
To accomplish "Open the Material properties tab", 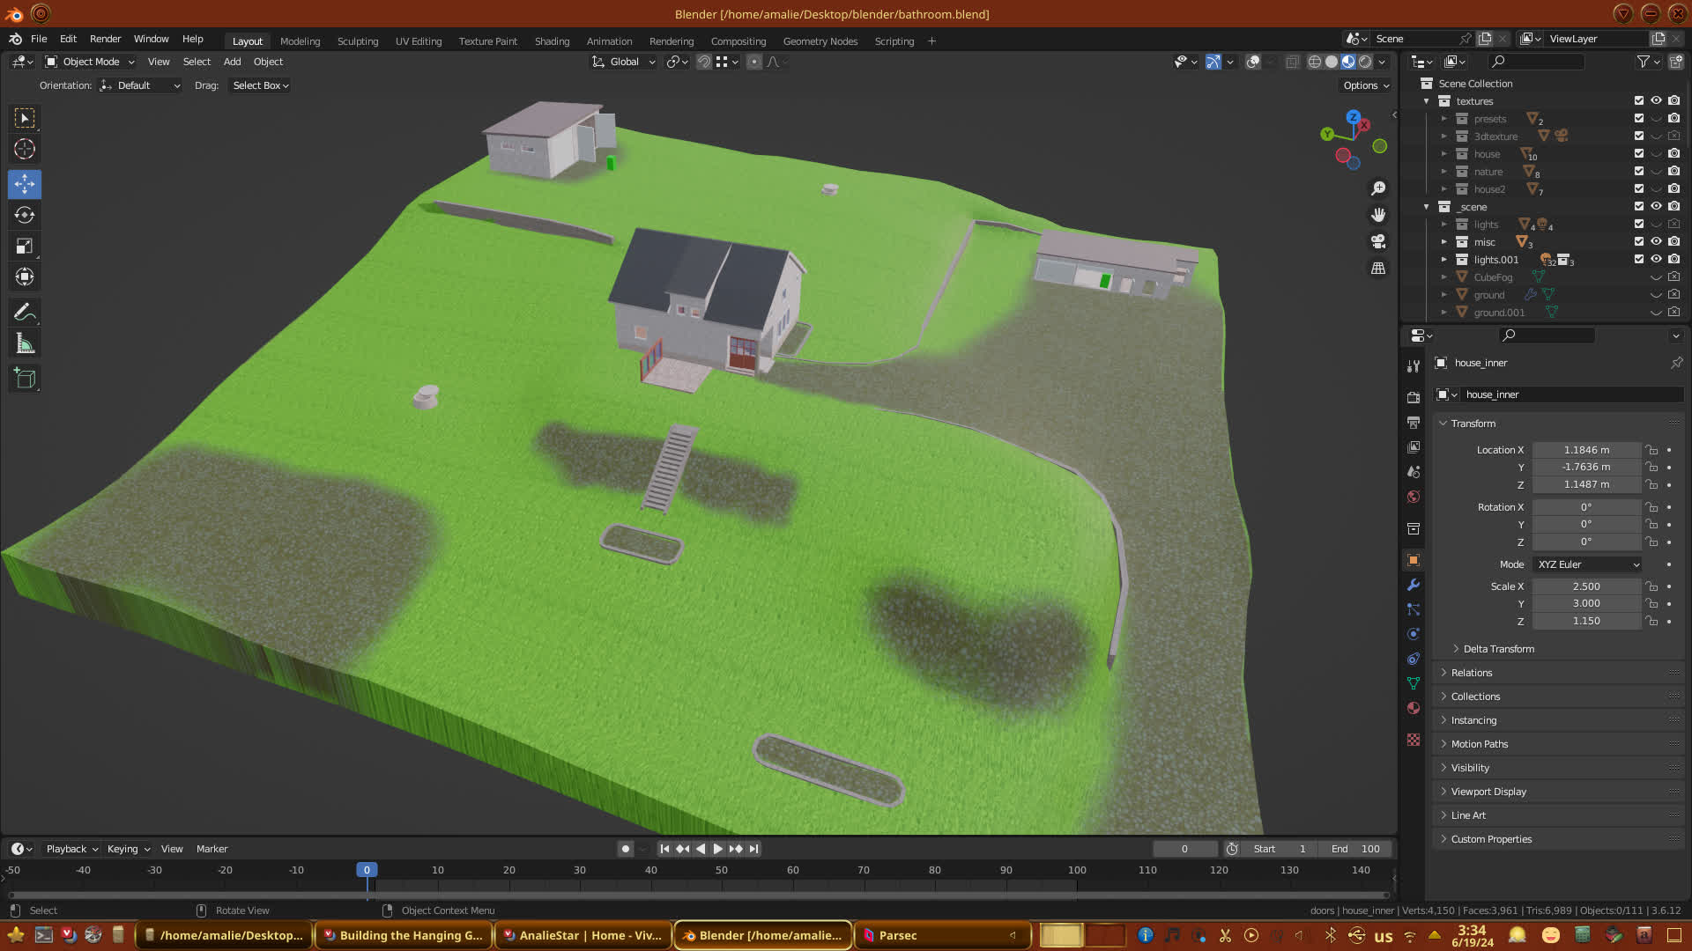I will click(1414, 708).
